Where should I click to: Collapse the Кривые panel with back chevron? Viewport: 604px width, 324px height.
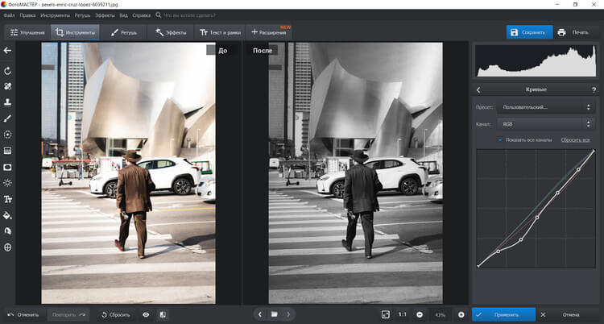point(479,90)
